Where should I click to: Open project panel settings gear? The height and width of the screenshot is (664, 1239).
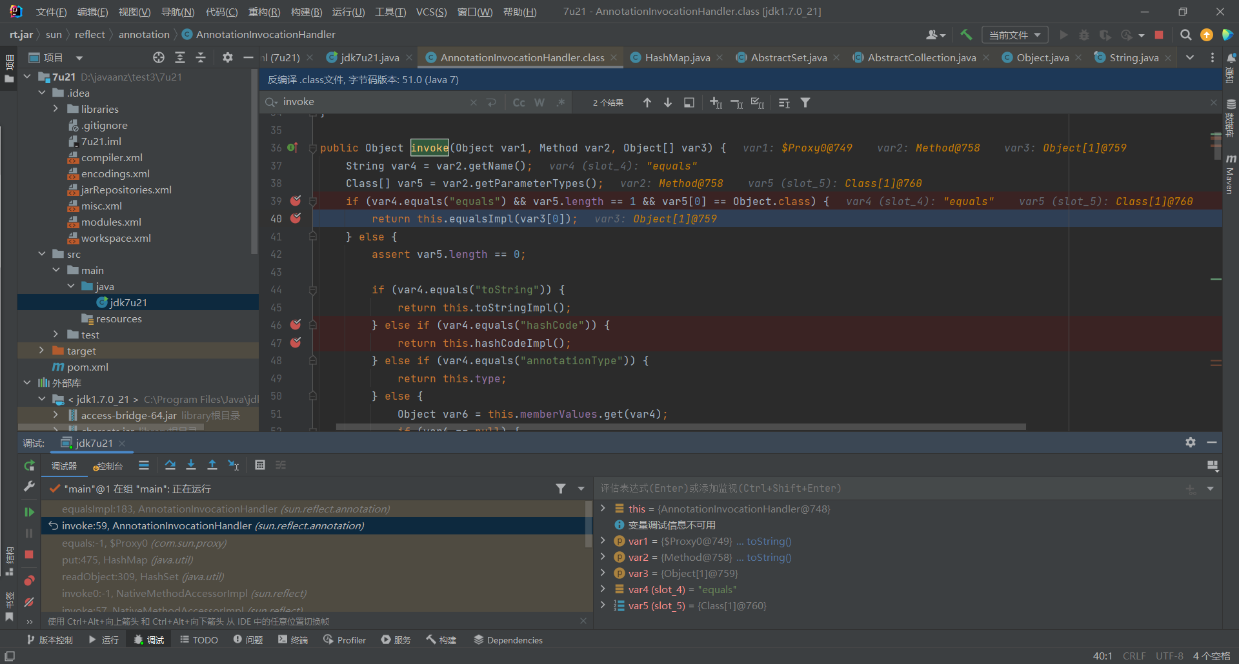(x=228, y=57)
